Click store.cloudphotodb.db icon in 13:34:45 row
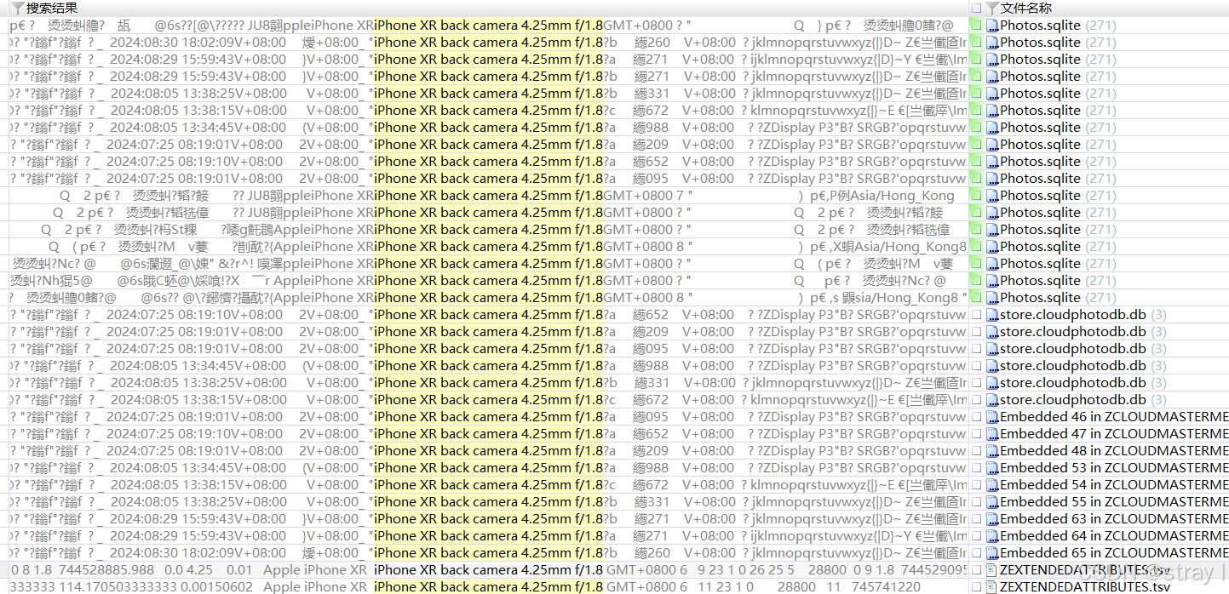The image size is (1229, 594). [992, 366]
